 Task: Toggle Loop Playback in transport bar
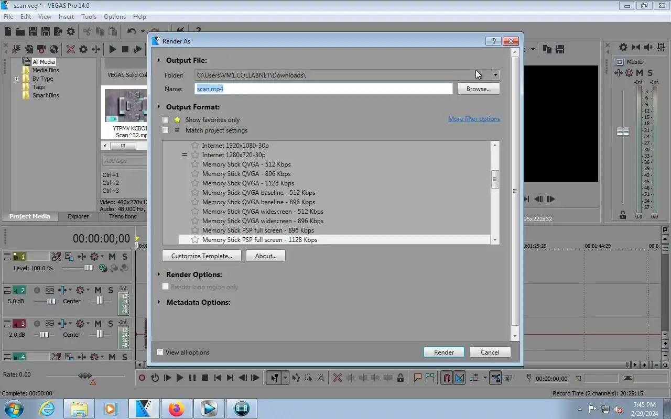pyautogui.click(x=155, y=378)
